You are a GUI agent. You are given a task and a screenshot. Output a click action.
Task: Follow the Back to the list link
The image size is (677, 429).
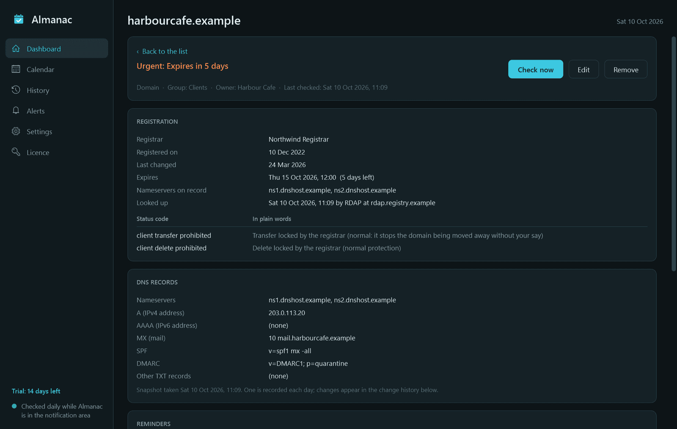click(x=162, y=51)
